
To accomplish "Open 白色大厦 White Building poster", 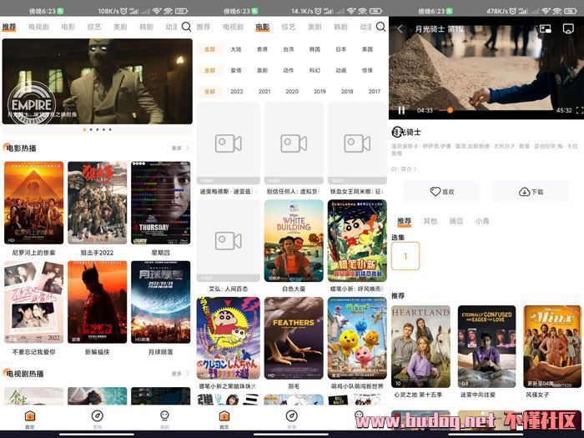I will [294, 240].
